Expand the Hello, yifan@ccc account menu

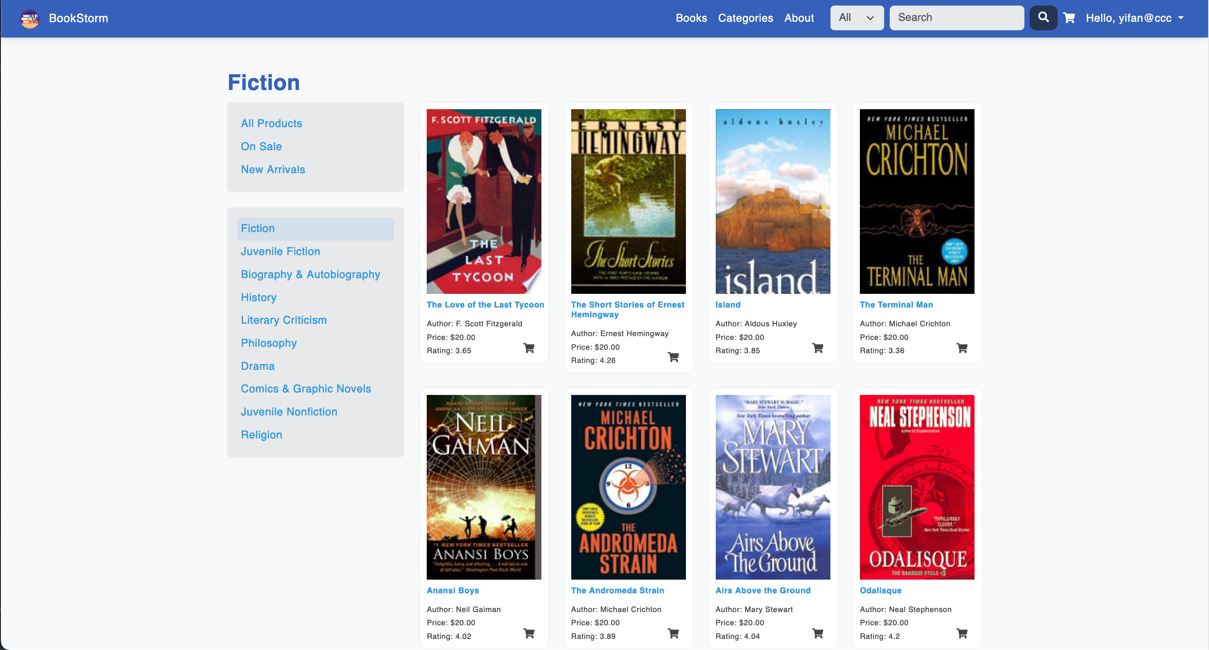tap(1134, 18)
